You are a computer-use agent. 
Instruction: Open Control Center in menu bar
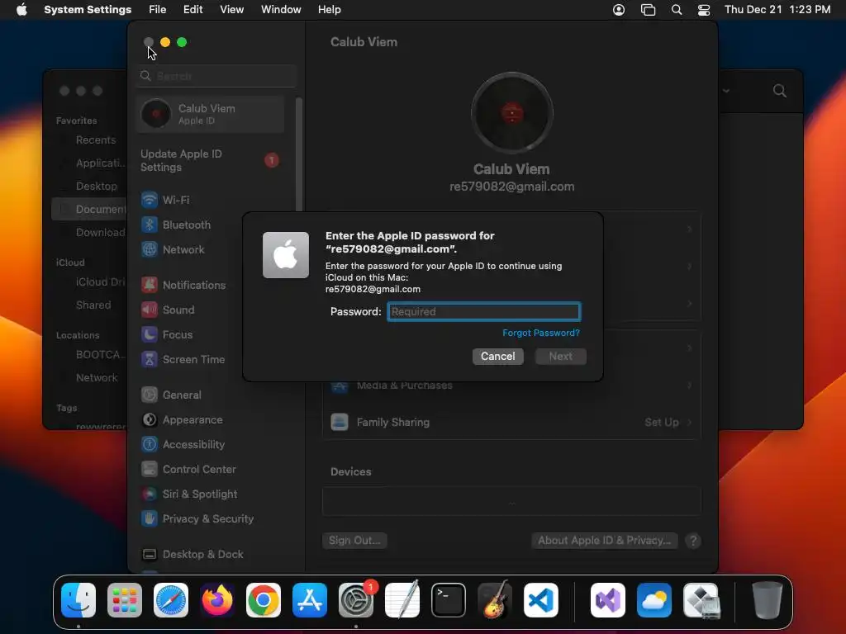[x=704, y=10]
